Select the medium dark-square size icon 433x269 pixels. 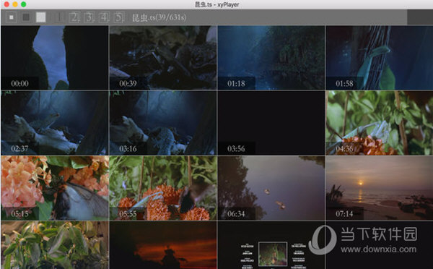[x=26, y=17]
